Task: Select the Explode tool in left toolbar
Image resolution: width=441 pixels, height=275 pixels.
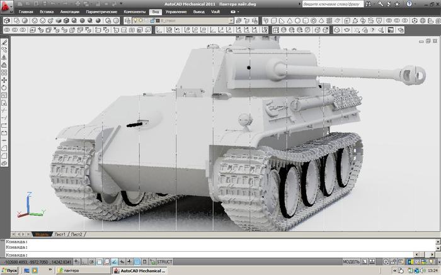Action: tap(4, 163)
